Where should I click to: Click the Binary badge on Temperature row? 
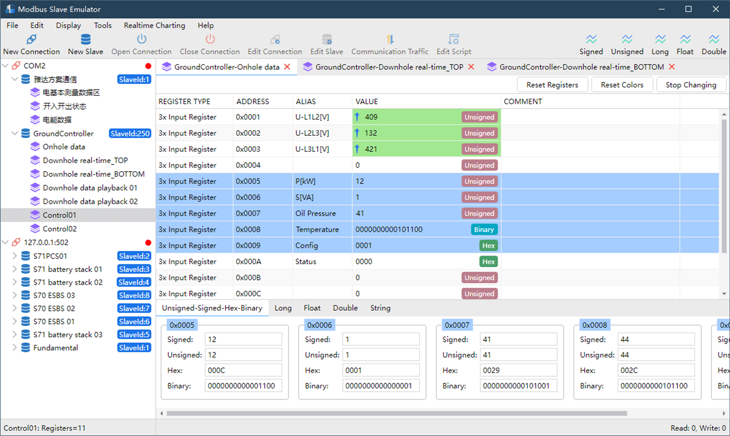(484, 229)
